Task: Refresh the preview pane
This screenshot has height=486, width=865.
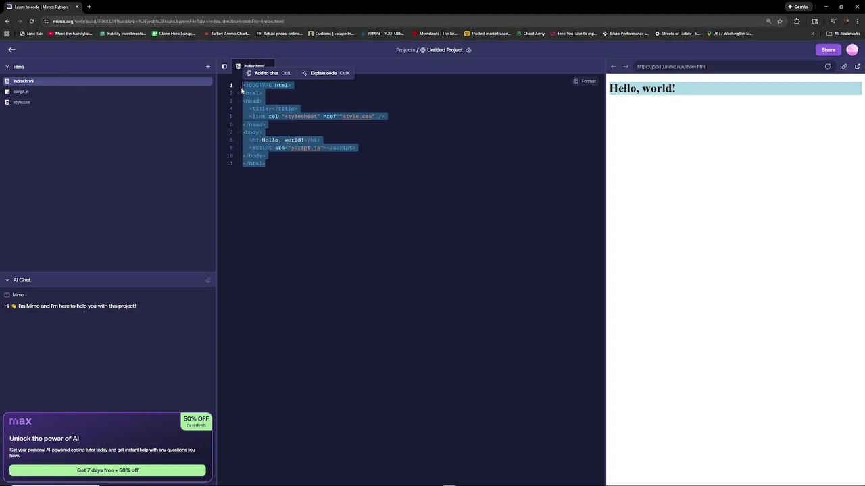Action: [828, 66]
